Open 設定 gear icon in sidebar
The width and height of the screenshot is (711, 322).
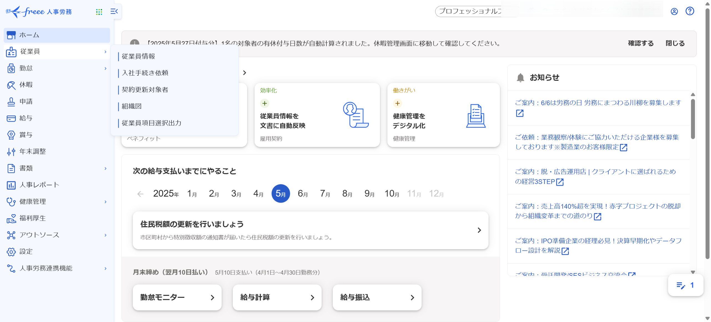pos(11,252)
